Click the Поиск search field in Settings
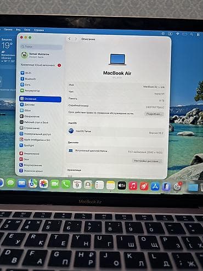Viewport: 203px width, 271px height. coord(41,47)
